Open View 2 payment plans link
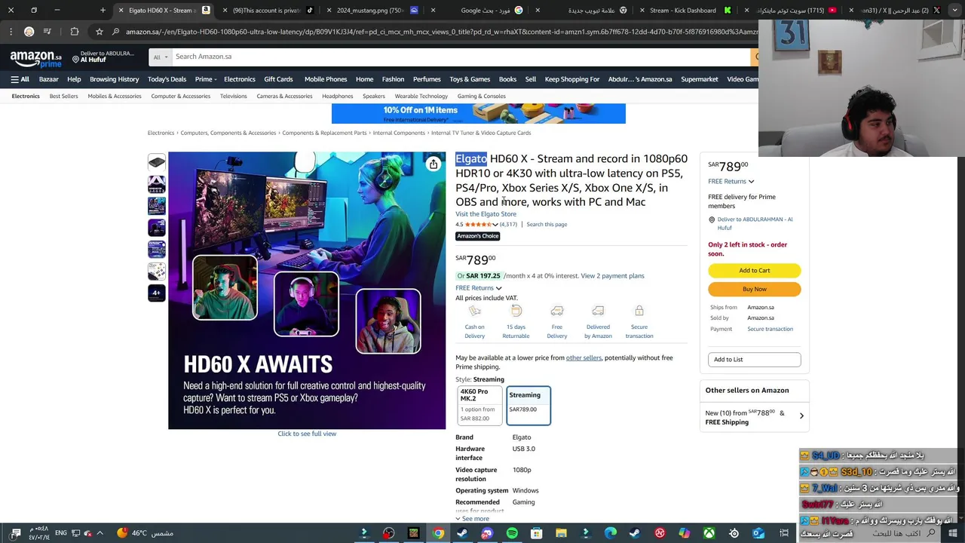 click(612, 276)
